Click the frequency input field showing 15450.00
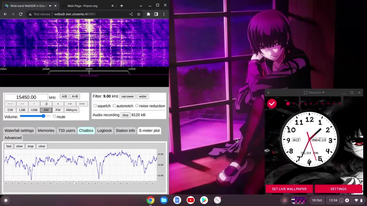 click(26, 97)
